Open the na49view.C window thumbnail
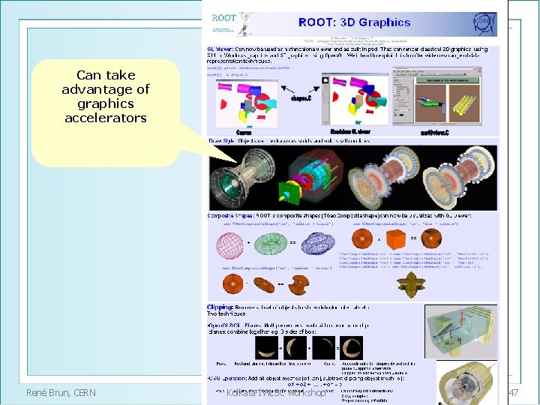Viewport: 540px width, 405px height. [x=437, y=97]
